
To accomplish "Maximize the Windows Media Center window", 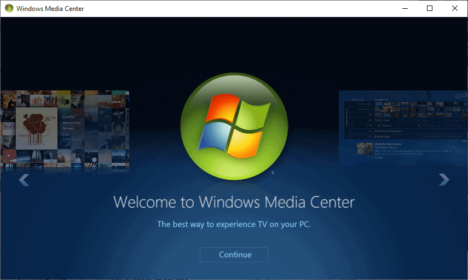I will tap(430, 8).
